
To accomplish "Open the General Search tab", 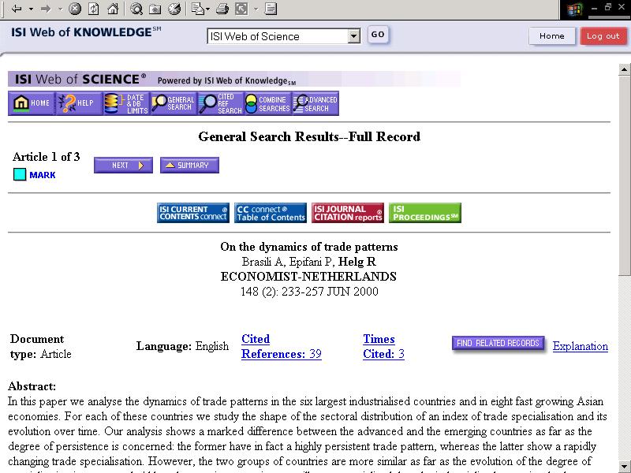I will [x=173, y=104].
